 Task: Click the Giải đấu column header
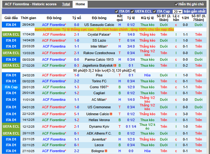(x=11, y=18)
